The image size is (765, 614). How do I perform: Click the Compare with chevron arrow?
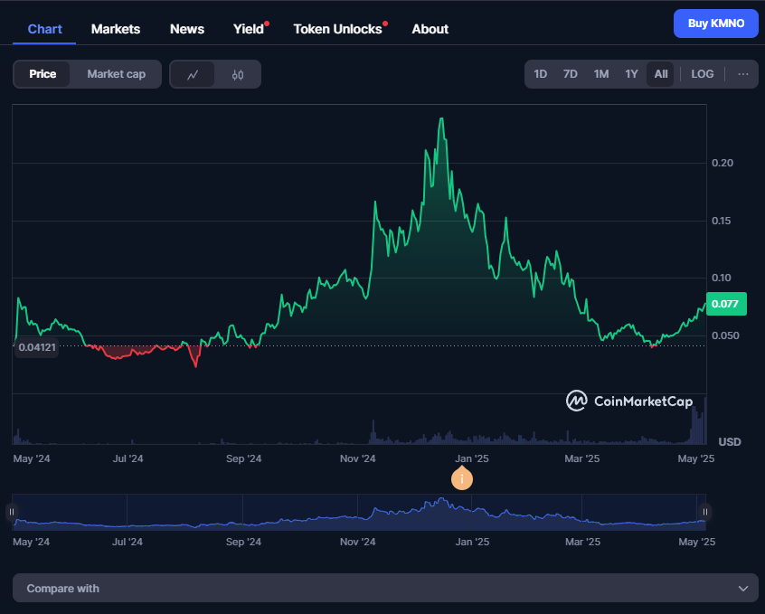(742, 588)
